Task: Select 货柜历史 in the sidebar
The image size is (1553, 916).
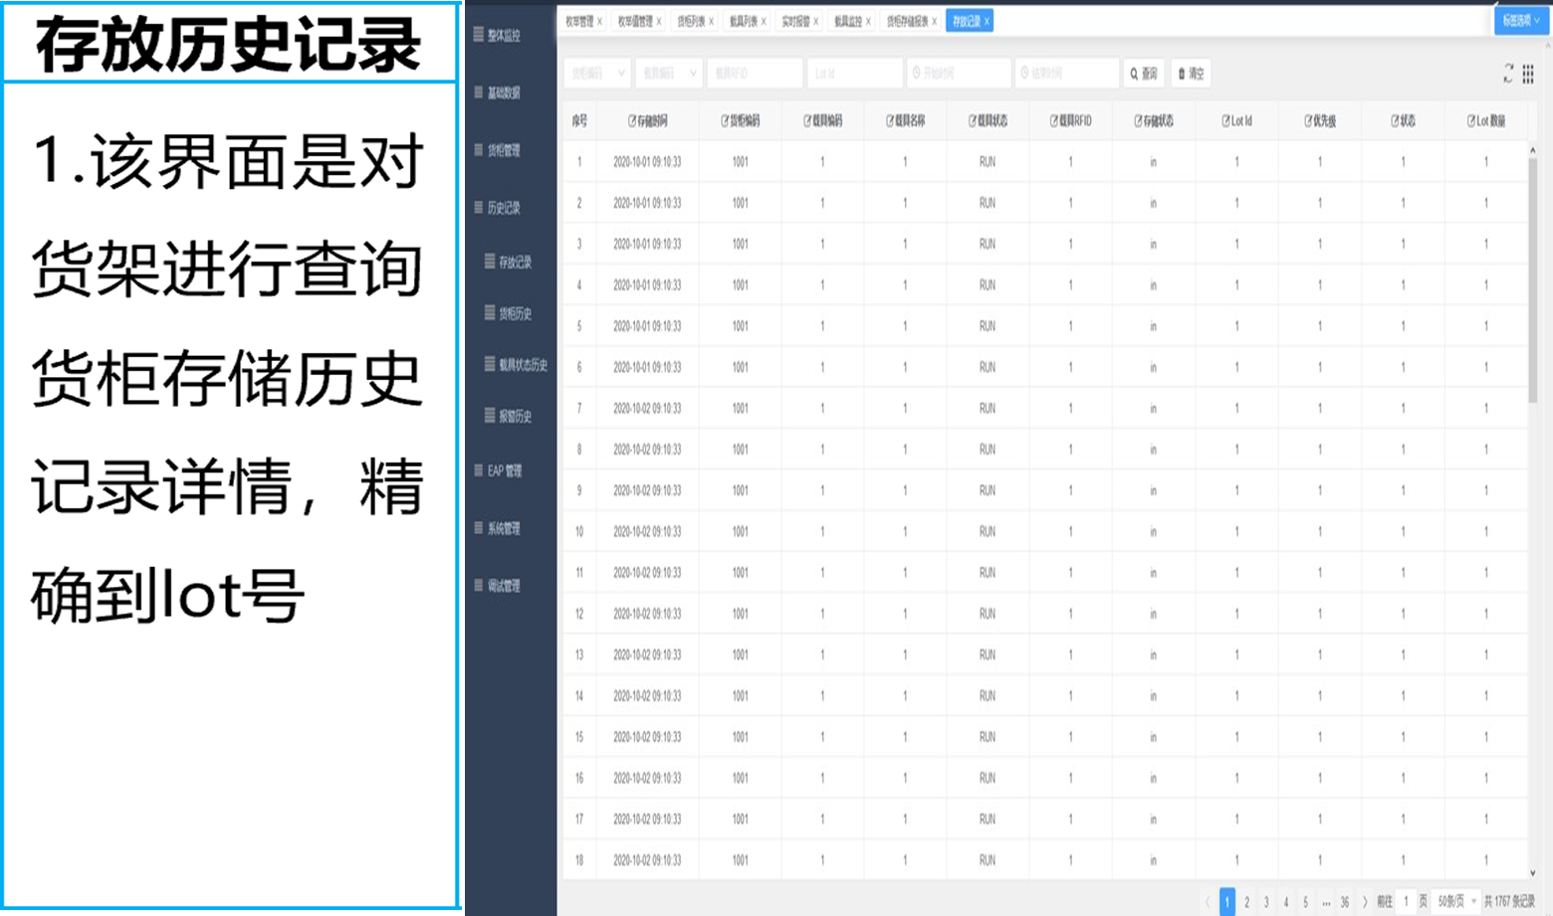Action: pos(515,313)
